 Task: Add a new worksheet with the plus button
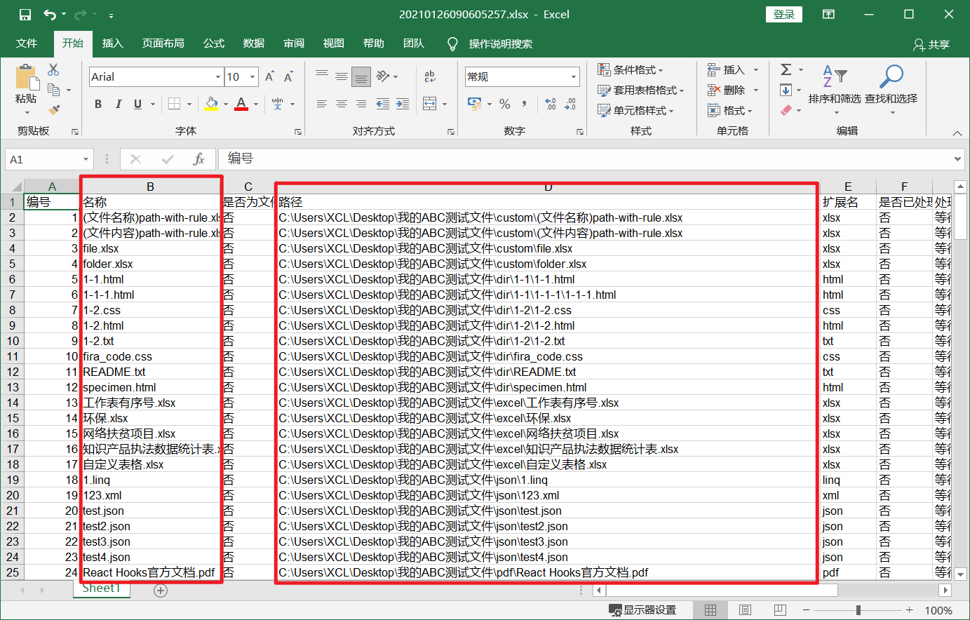point(160,590)
